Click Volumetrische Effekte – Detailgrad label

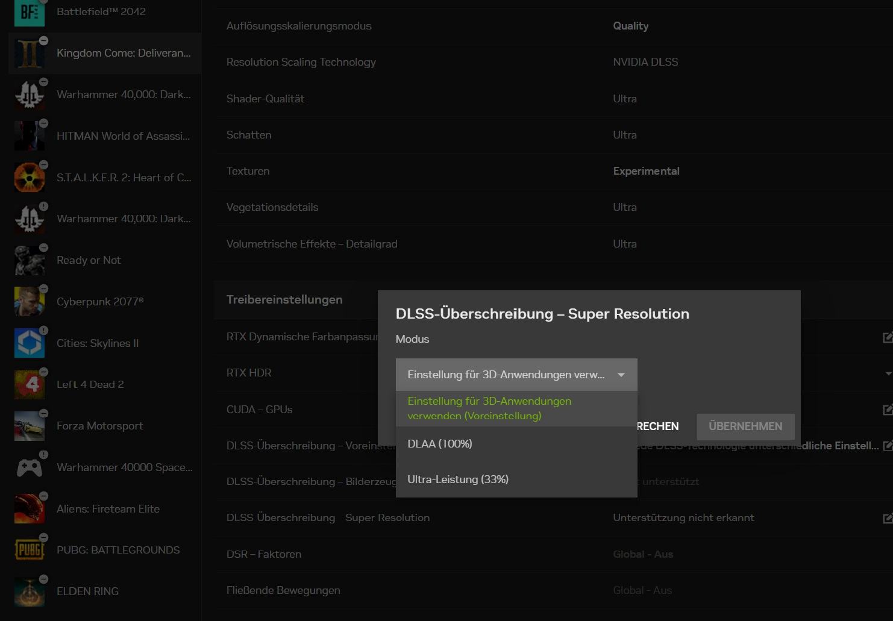pos(312,244)
